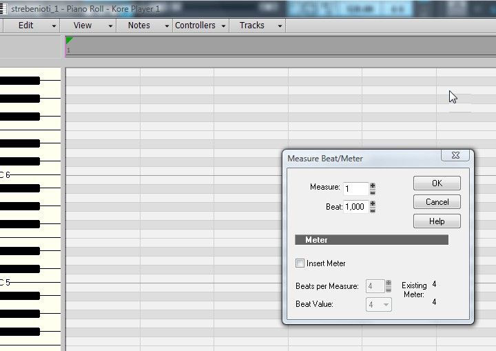Expand the Tracks menu dropdown arrow
Viewport: 496px width, 351px height.
[279, 26]
